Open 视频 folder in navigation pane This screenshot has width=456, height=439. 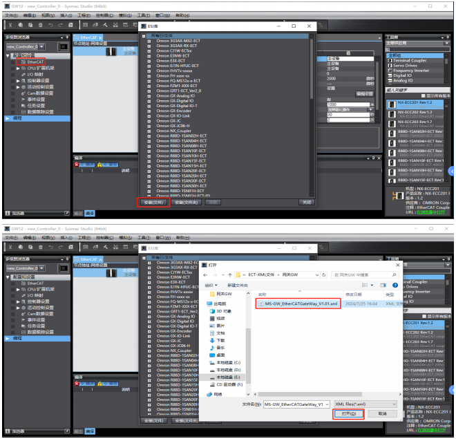tap(220, 319)
